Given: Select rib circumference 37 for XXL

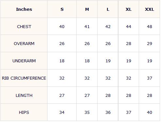Looking at the screenshot, I should coord(150,78).
